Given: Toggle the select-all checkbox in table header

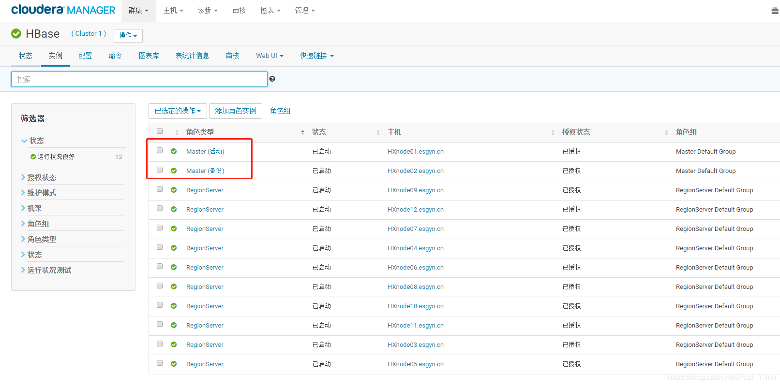Looking at the screenshot, I should pos(160,131).
